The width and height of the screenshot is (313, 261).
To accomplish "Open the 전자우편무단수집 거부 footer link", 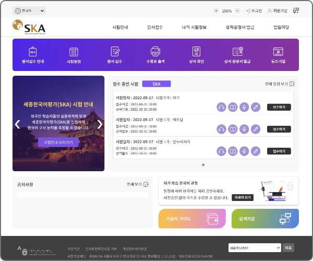I will [x=101, y=249].
